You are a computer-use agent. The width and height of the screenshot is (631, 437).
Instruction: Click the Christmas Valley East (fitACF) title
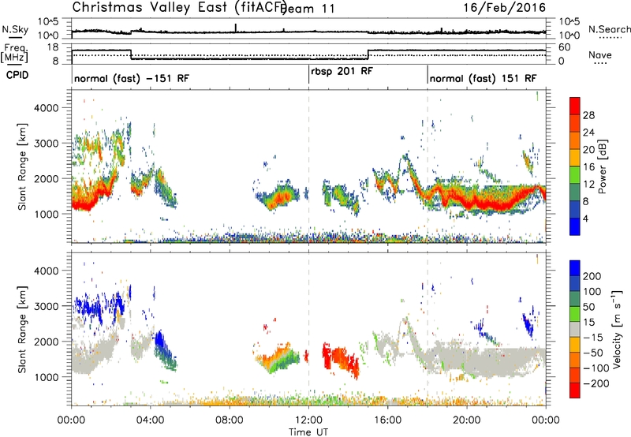click(x=180, y=8)
